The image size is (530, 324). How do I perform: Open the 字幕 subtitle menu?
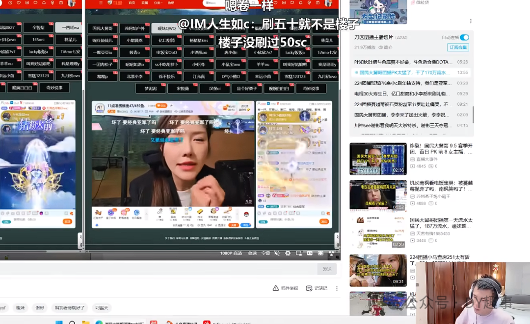[x=265, y=253]
